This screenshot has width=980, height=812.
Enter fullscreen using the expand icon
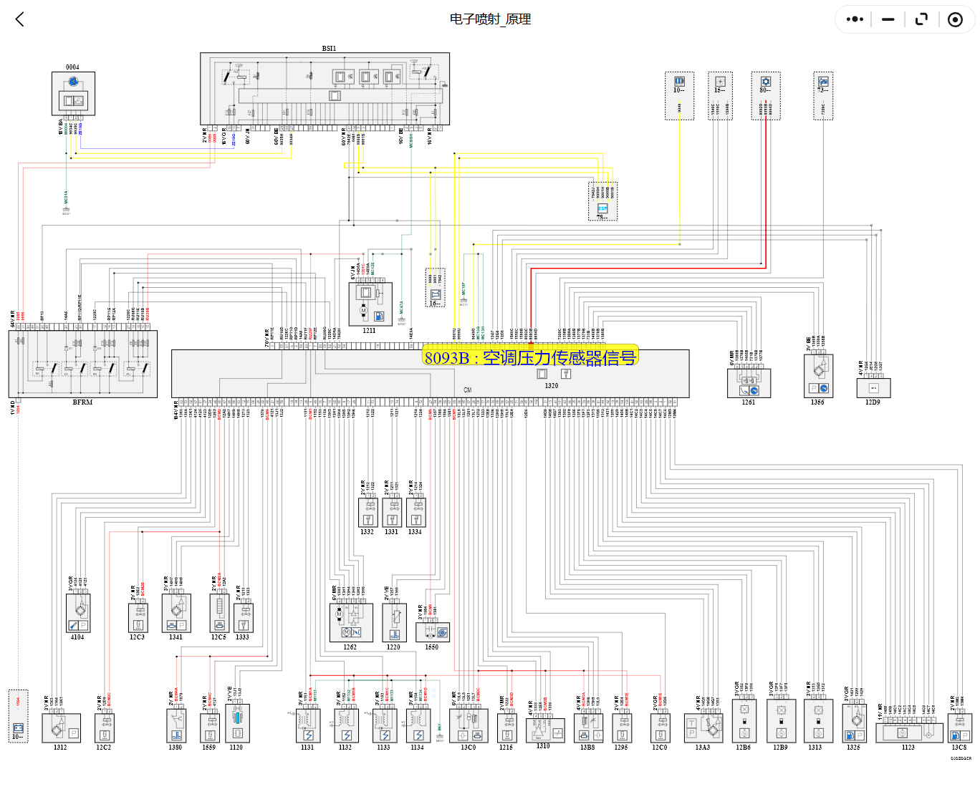pyautogui.click(x=921, y=19)
